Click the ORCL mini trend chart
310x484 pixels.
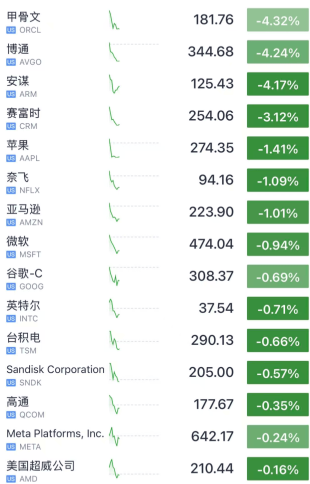(x=114, y=21)
